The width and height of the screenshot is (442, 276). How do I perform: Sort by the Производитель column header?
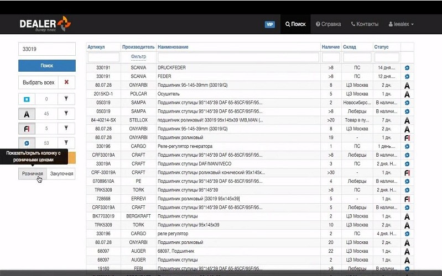(x=138, y=47)
